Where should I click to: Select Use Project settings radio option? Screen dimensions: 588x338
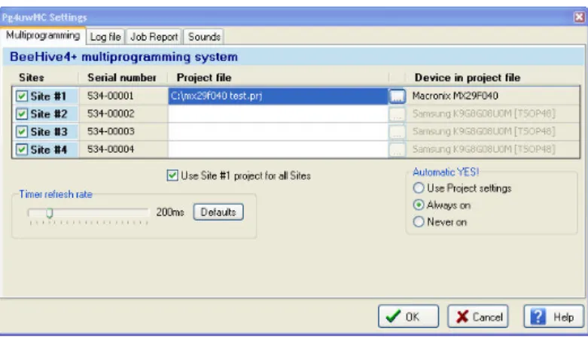point(419,187)
